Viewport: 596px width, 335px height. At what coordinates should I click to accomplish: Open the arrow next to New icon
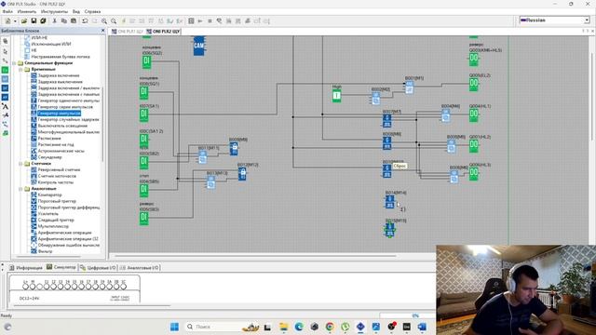[x=15, y=20]
